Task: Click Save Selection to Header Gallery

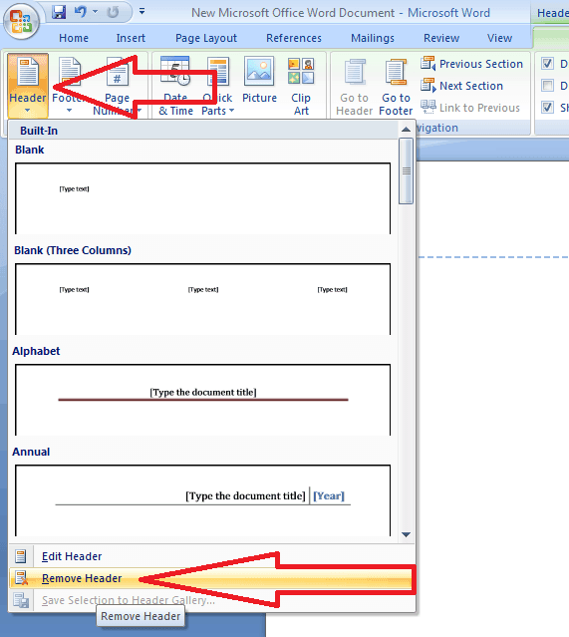Action: point(211,600)
